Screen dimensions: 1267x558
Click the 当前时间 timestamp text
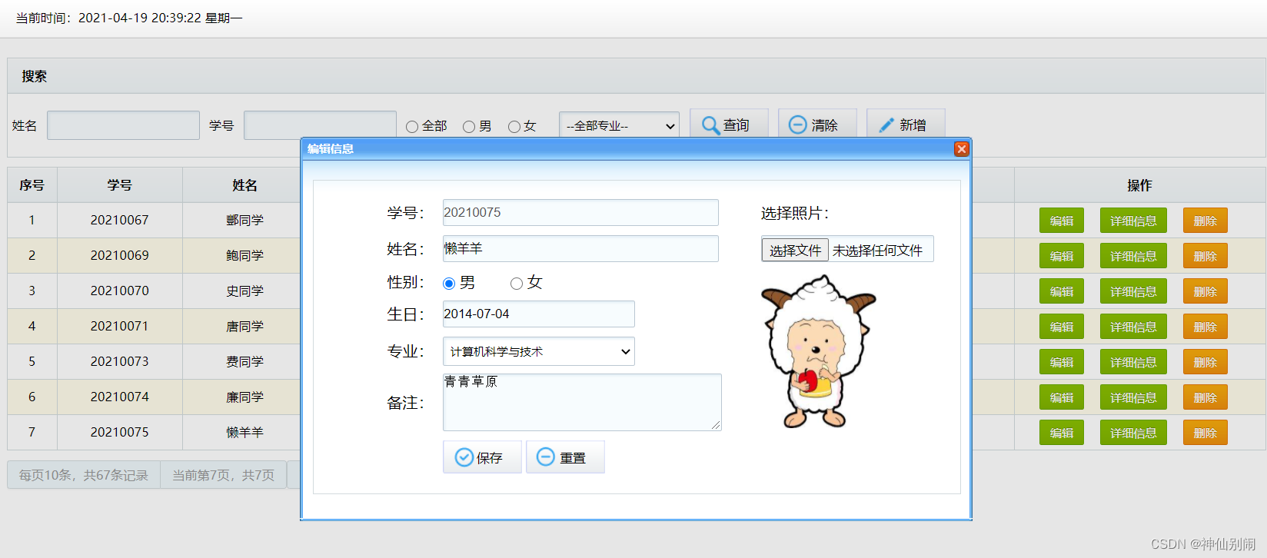coord(129,18)
